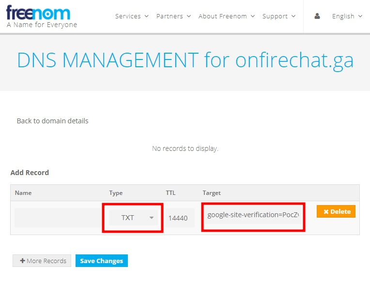This screenshot has height=281, width=370.
Task: Expand the English language dropdown
Action: click(347, 16)
